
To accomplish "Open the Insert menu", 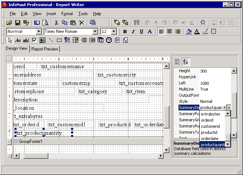I will 51,14.
